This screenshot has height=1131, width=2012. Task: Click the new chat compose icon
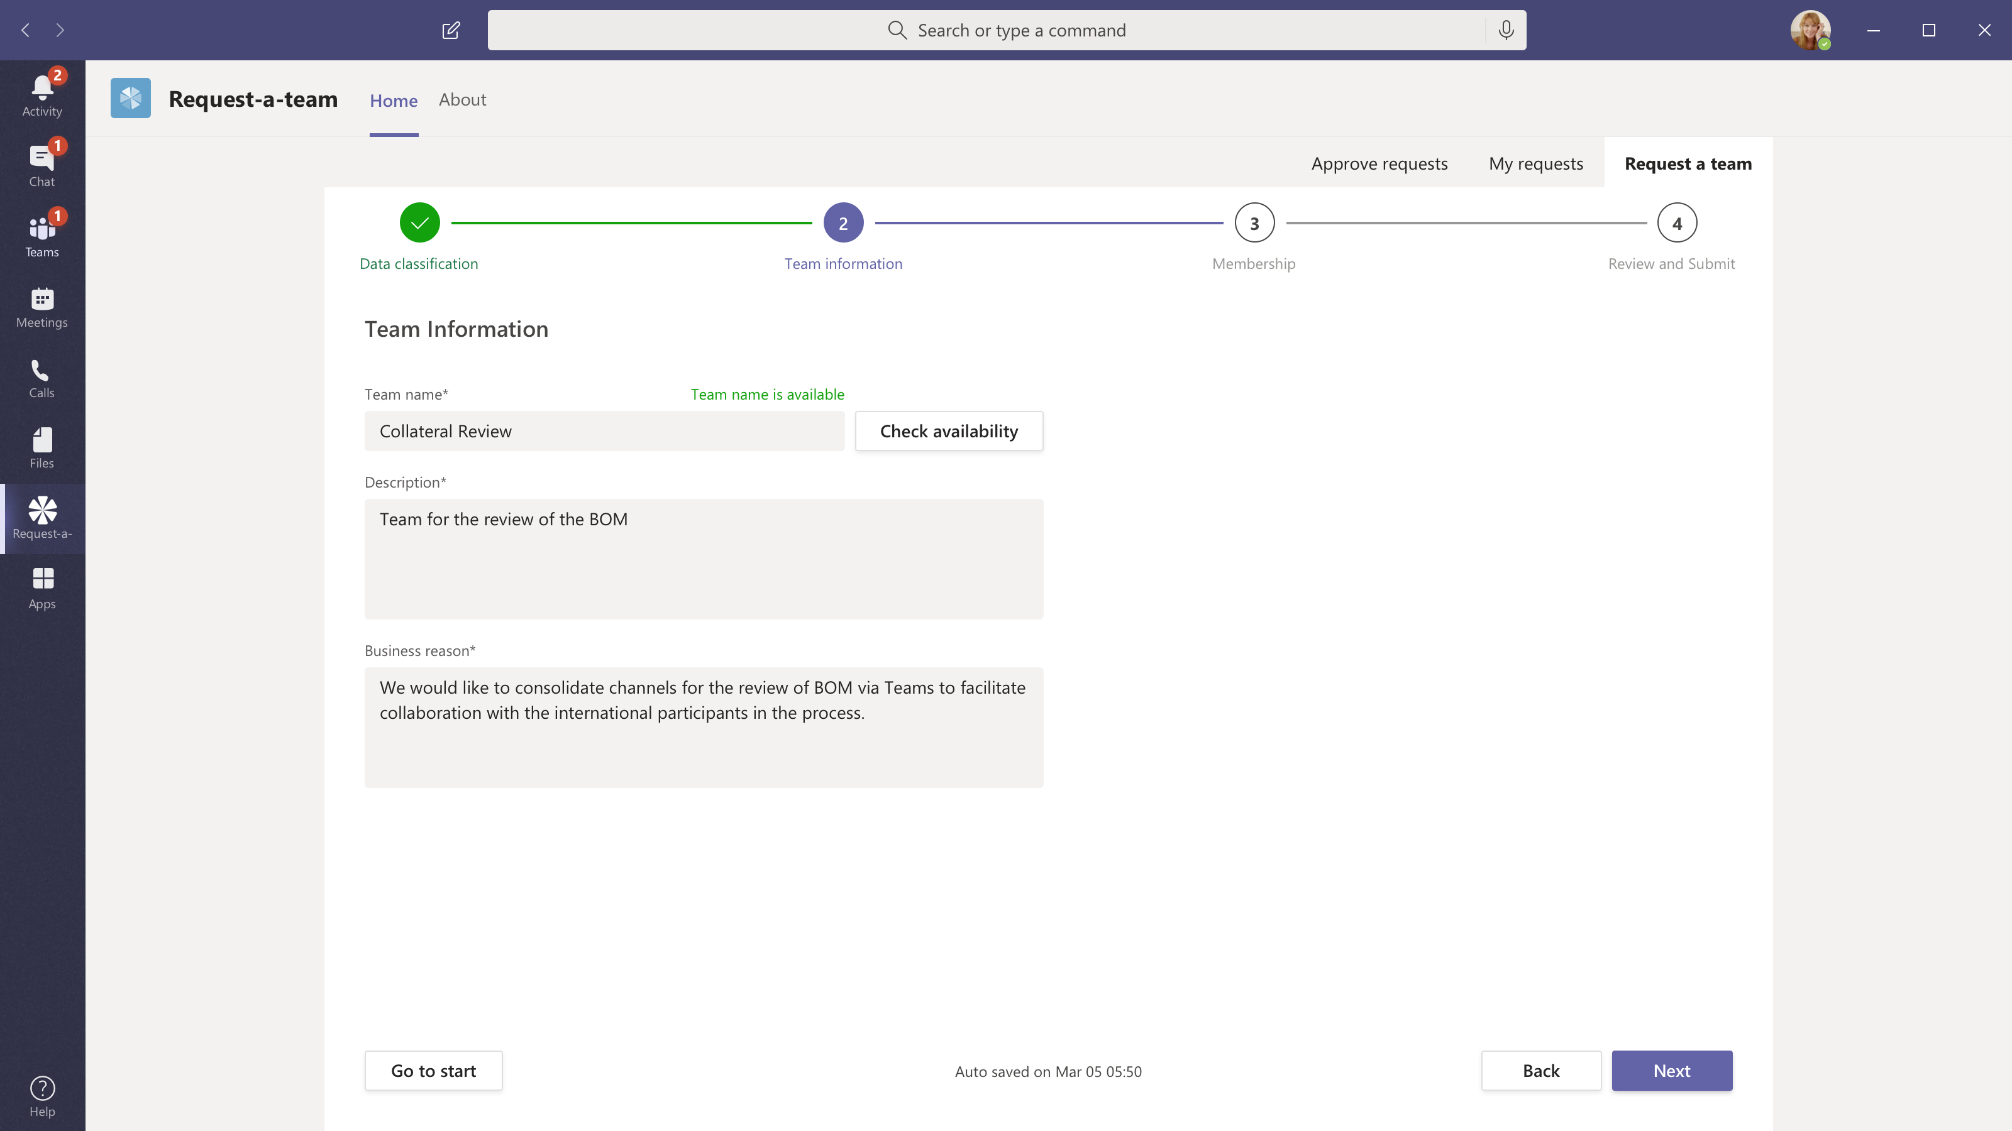point(451,30)
